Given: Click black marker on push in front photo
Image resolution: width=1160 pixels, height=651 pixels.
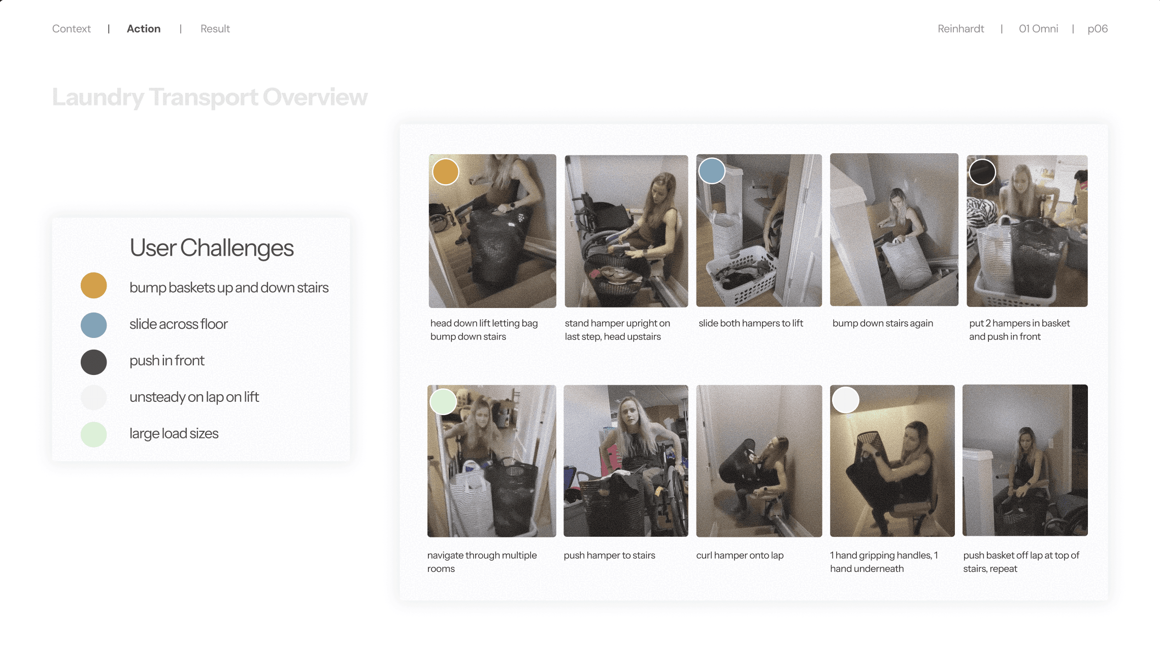Looking at the screenshot, I should tap(982, 172).
